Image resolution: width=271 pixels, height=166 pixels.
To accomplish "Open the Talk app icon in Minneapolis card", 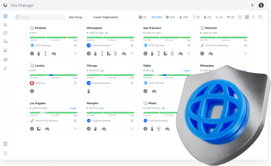I will [x=109, y=54].
